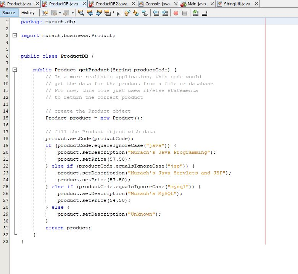Viewport: 298px width, 274px height.
Task: Place cursor on 'package murach.db;' line
Action: pos(48,22)
